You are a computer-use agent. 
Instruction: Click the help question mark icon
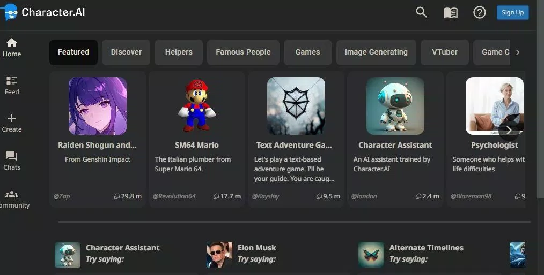(x=479, y=12)
